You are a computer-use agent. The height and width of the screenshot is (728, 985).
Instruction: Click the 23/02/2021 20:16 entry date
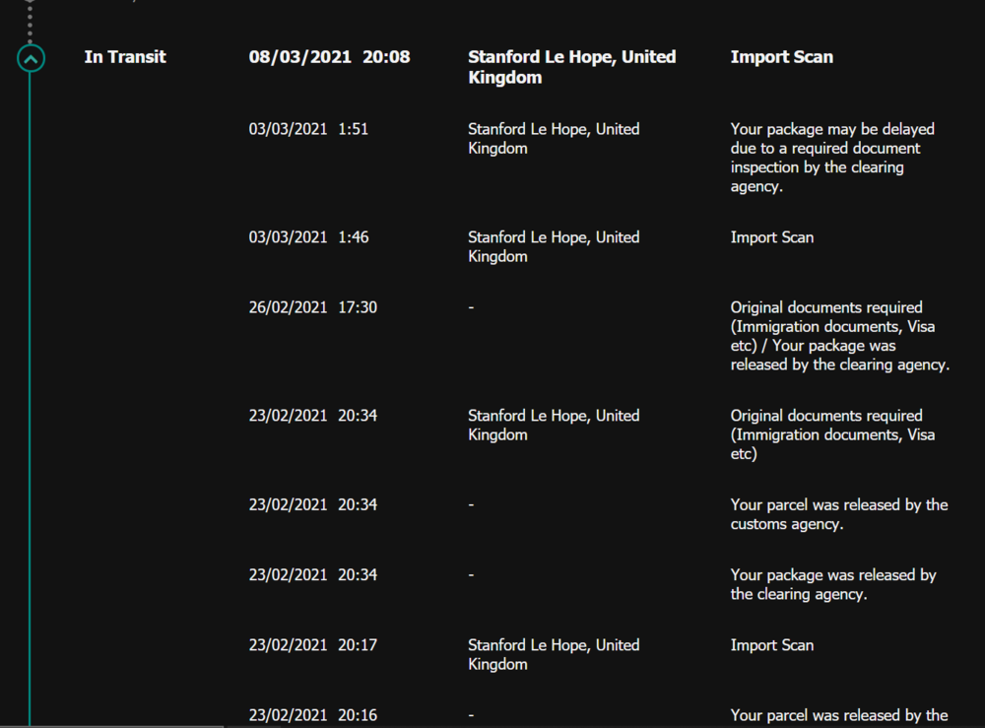[x=312, y=715]
